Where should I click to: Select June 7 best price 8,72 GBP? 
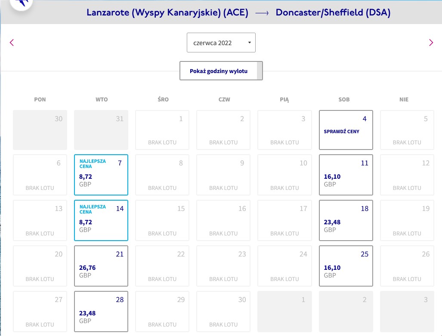(x=101, y=175)
